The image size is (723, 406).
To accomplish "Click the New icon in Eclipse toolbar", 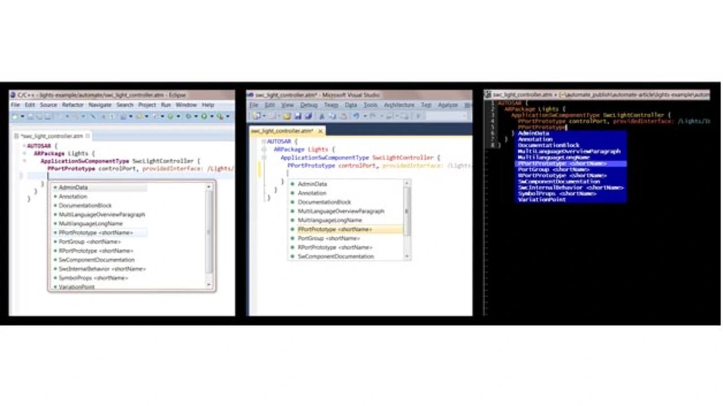I will 16,117.
